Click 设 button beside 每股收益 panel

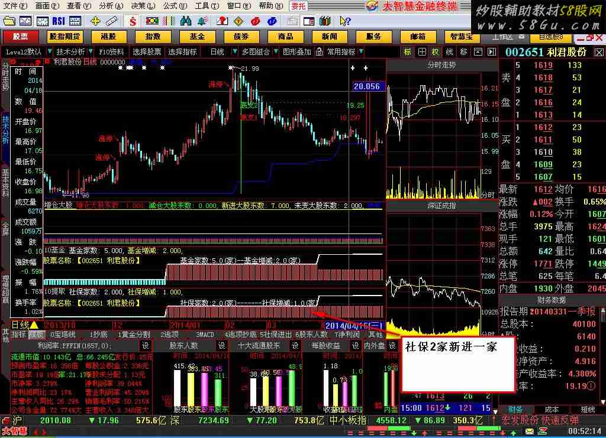point(356,345)
